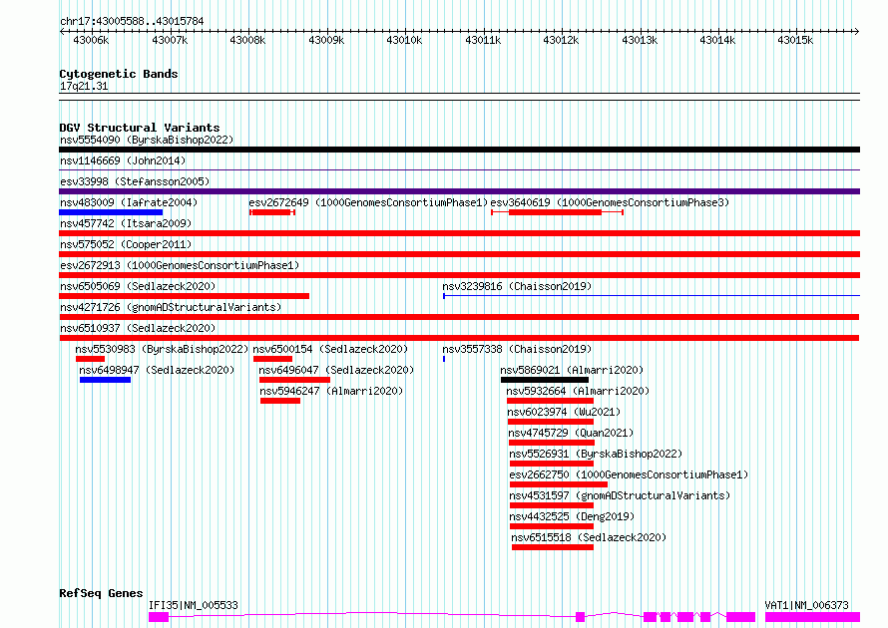Click the RefSeq Genes track title

point(101,593)
